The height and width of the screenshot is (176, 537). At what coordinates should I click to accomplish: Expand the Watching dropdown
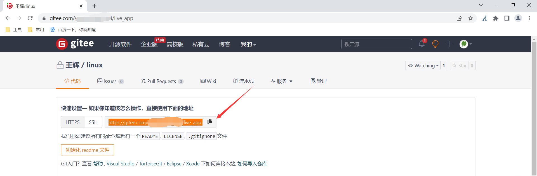click(423, 65)
